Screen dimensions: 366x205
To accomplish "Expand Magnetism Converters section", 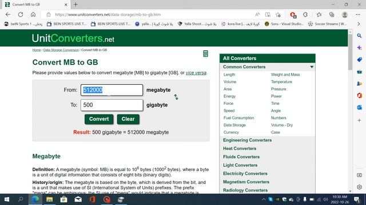I will tap(246, 182).
